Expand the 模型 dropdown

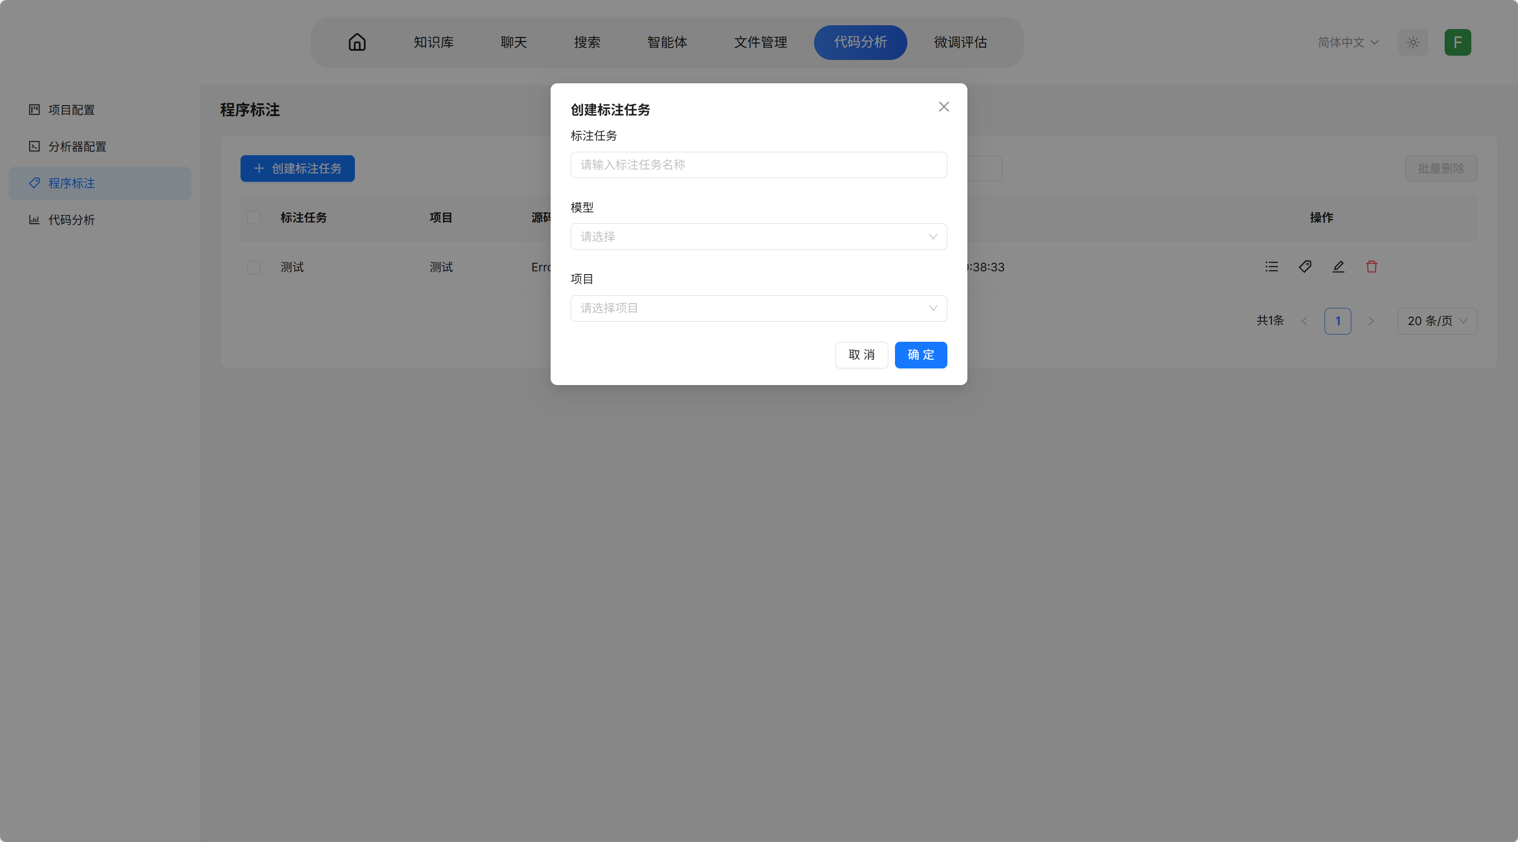coord(758,237)
